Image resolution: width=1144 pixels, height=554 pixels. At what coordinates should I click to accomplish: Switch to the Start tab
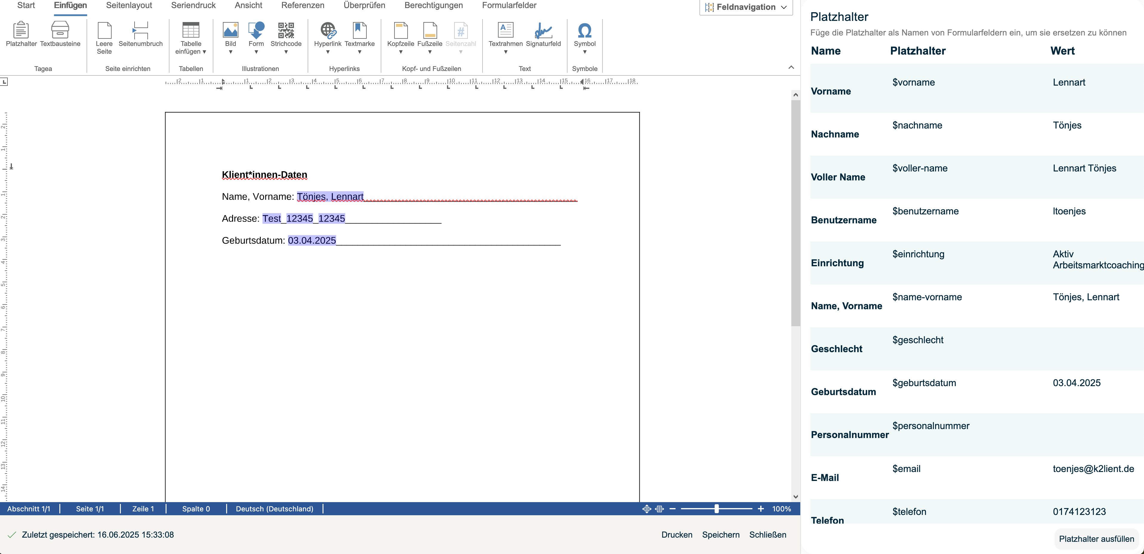(x=26, y=6)
